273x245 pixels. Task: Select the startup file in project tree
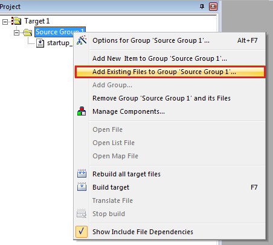click(60, 43)
